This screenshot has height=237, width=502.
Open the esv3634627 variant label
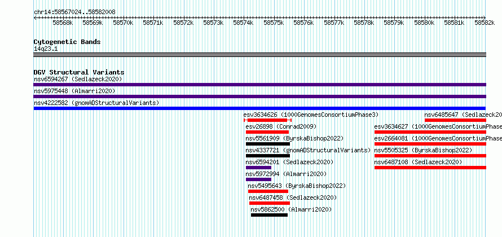(x=438, y=126)
